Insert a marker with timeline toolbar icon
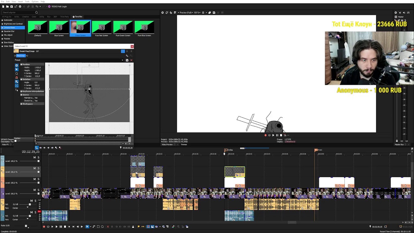 point(139,227)
